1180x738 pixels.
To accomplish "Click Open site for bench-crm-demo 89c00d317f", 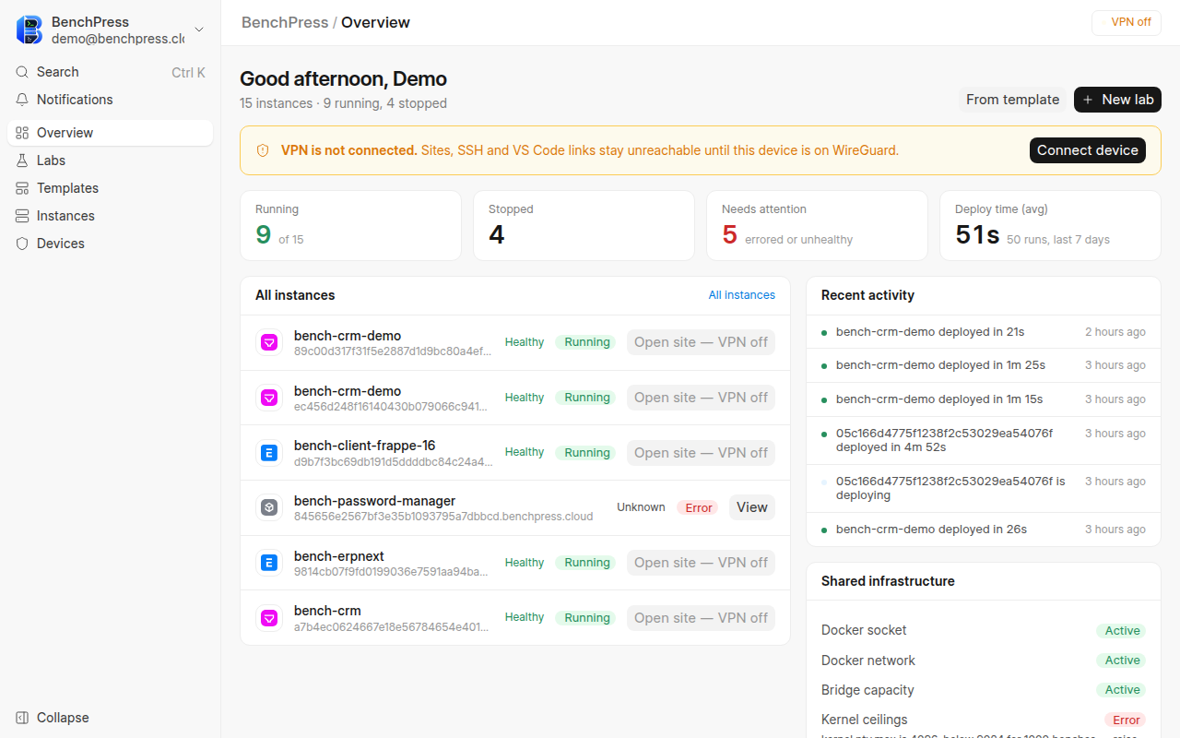I will click(x=701, y=342).
